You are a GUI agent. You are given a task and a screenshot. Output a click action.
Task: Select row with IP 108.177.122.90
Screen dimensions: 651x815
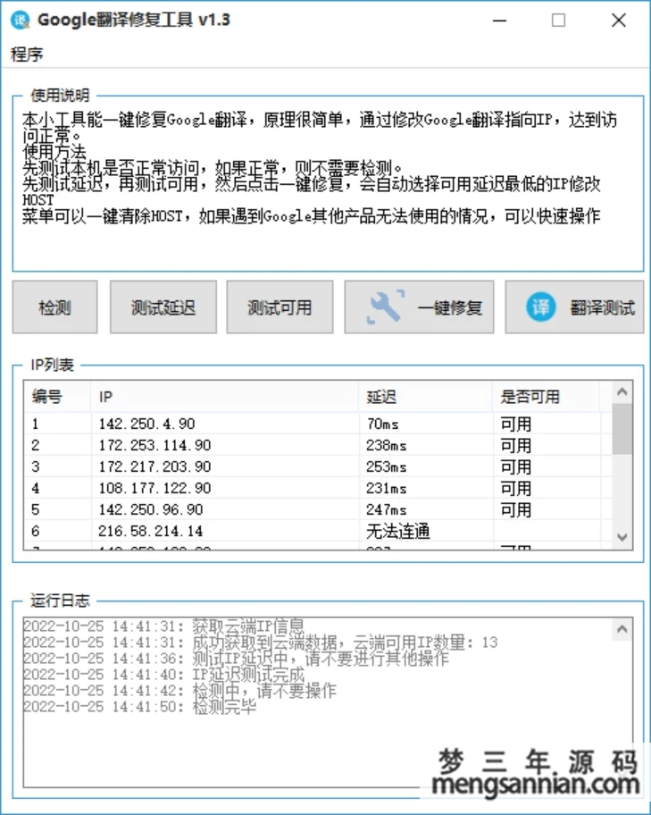click(318, 488)
